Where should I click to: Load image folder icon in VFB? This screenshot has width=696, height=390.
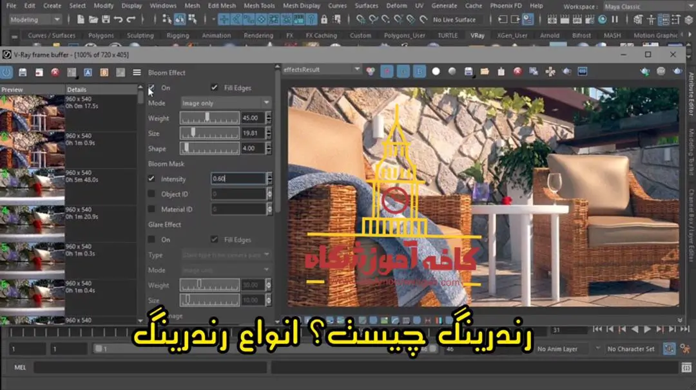(x=485, y=71)
